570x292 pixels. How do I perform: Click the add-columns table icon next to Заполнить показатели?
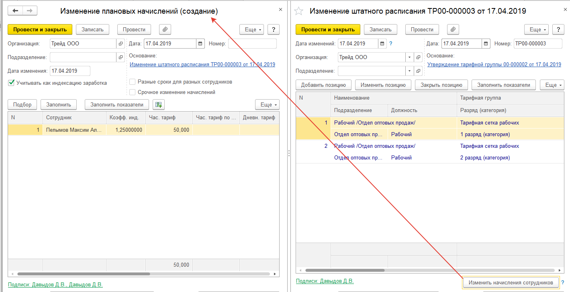click(159, 104)
